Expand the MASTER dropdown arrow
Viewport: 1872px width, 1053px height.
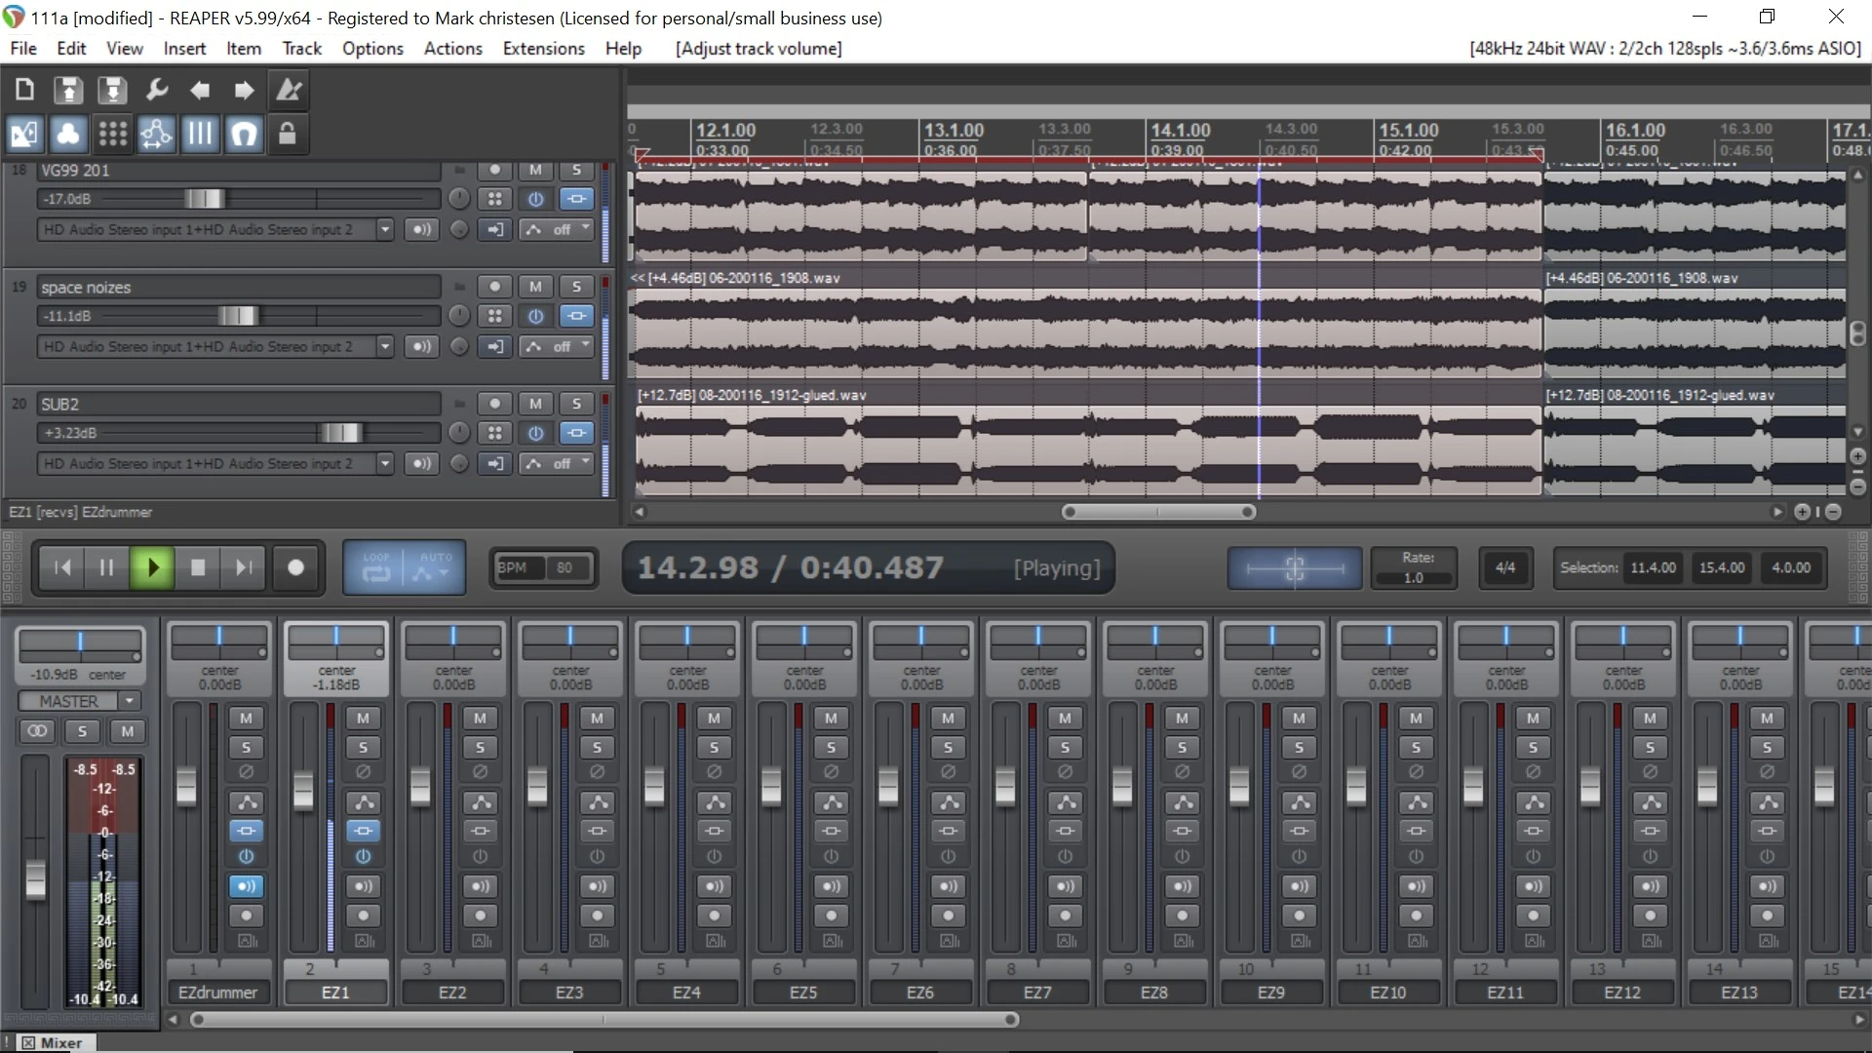click(129, 701)
